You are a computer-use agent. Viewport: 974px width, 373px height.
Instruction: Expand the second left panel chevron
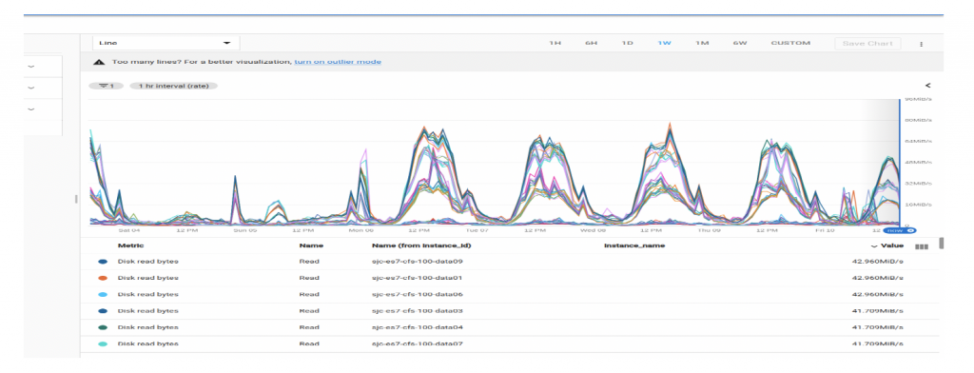click(30, 88)
